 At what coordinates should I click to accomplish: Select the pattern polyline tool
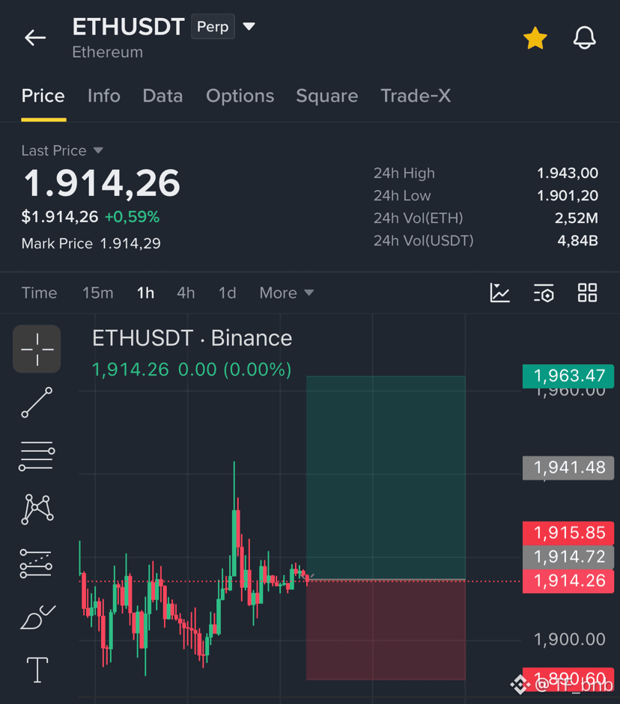(x=37, y=509)
